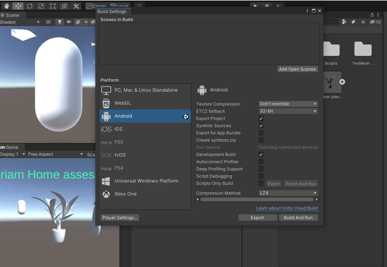387x267 pixels.
Task: Uncheck Export Project checkbox
Action: coord(261,119)
